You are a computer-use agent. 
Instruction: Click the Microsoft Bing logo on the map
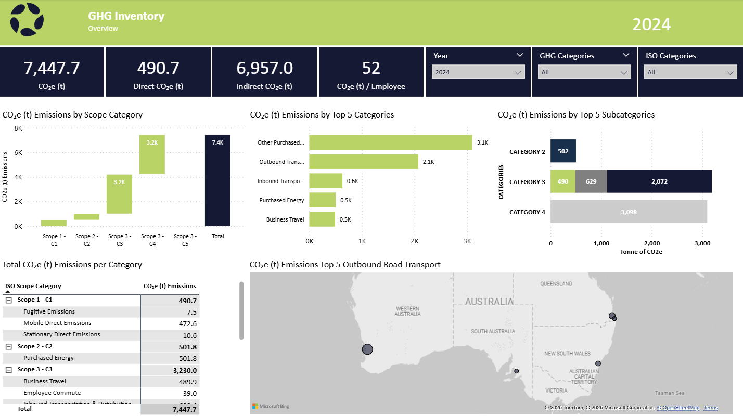pyautogui.click(x=270, y=406)
